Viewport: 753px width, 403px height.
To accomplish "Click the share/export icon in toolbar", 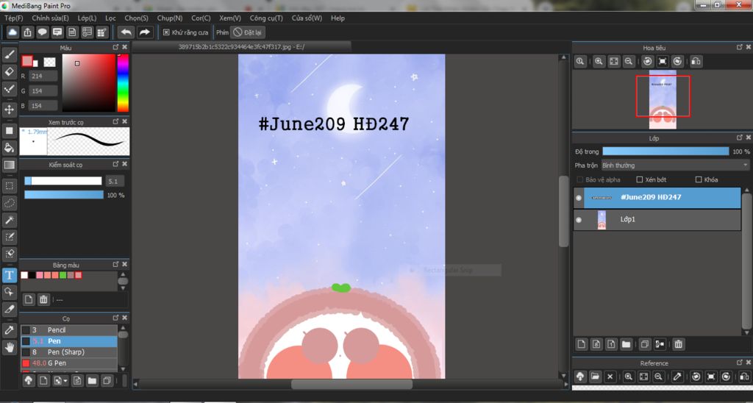I will coord(28,32).
